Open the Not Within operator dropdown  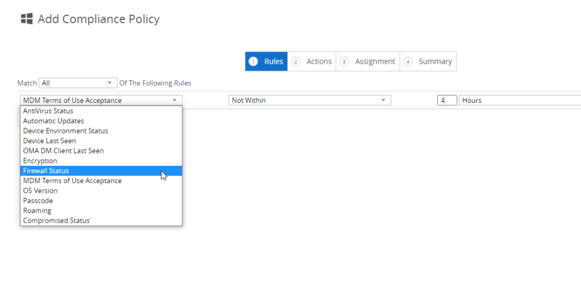(310, 101)
